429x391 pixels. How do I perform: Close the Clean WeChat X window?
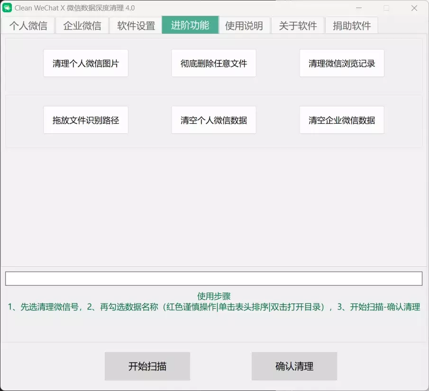414,8
